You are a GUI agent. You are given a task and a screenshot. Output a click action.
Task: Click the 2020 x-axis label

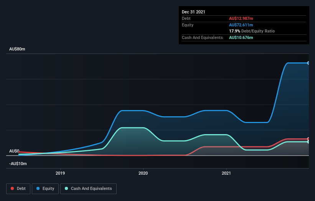point(143,173)
